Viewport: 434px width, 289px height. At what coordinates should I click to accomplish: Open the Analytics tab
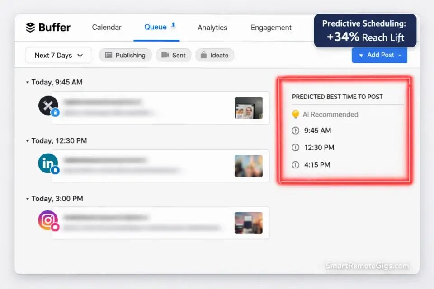[x=212, y=28]
